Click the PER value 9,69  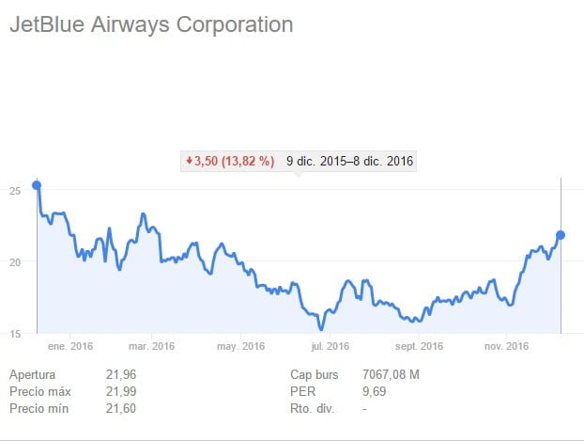pos(376,391)
